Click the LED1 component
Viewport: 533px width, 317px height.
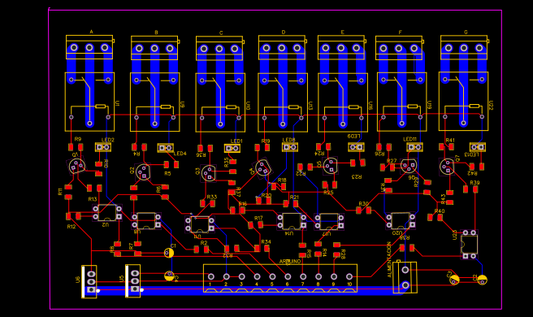[x=232, y=148]
